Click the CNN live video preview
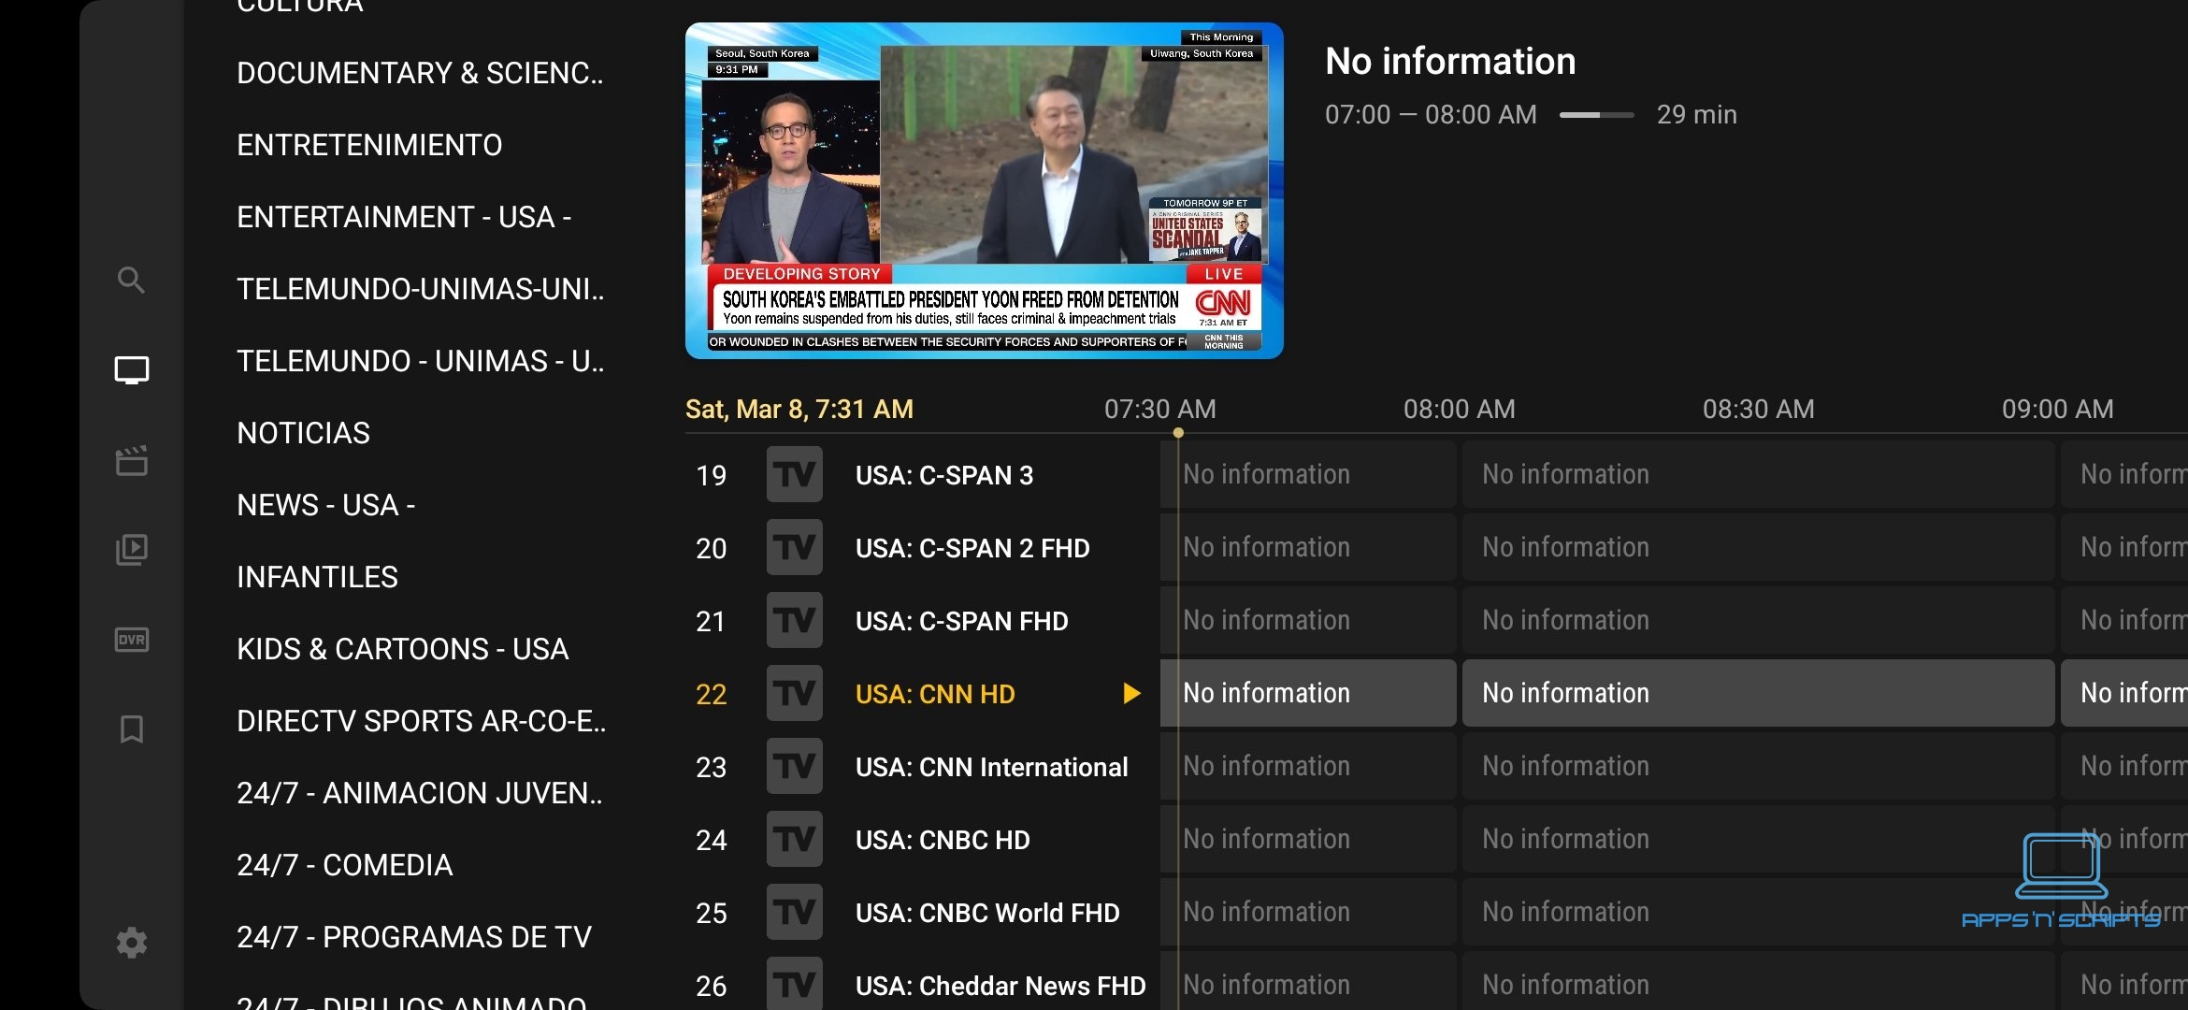 984,191
